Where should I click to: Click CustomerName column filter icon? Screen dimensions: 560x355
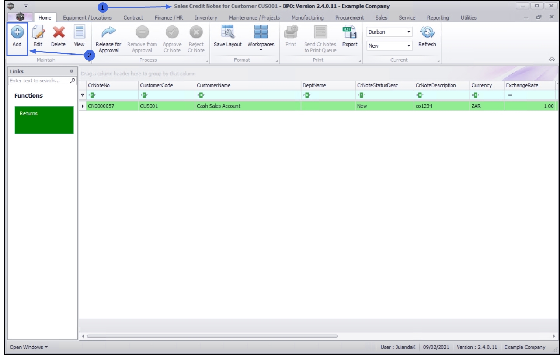[201, 95]
